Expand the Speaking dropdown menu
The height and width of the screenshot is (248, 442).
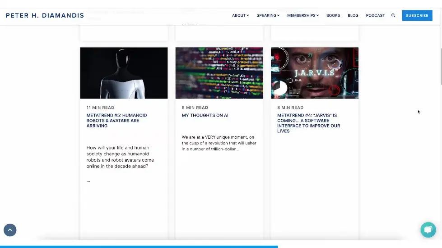268,15
